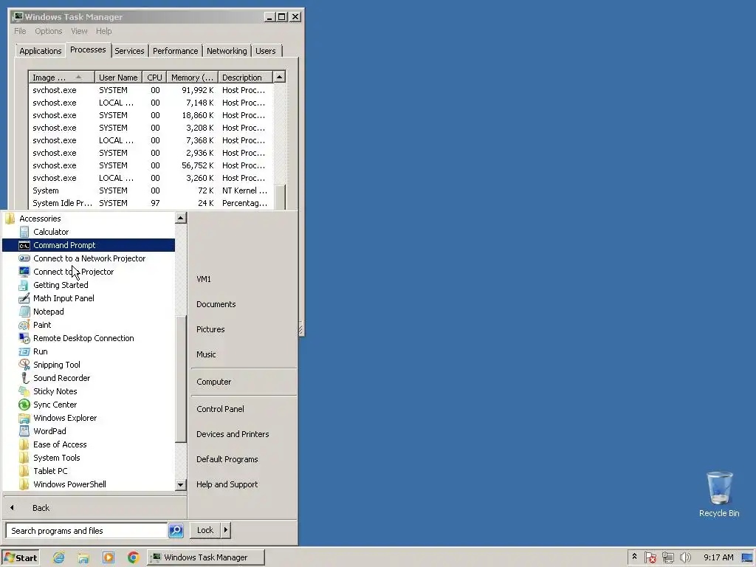Sort by User Name column header
This screenshot has height=567, width=756.
click(118, 78)
